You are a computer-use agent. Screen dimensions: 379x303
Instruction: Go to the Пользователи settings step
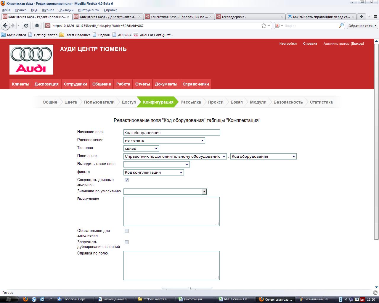[x=99, y=102]
